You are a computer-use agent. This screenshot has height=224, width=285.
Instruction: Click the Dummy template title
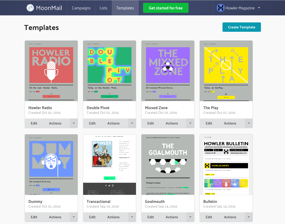click(x=35, y=202)
